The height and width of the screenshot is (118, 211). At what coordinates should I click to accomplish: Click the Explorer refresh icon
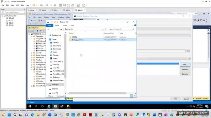coord(105,29)
